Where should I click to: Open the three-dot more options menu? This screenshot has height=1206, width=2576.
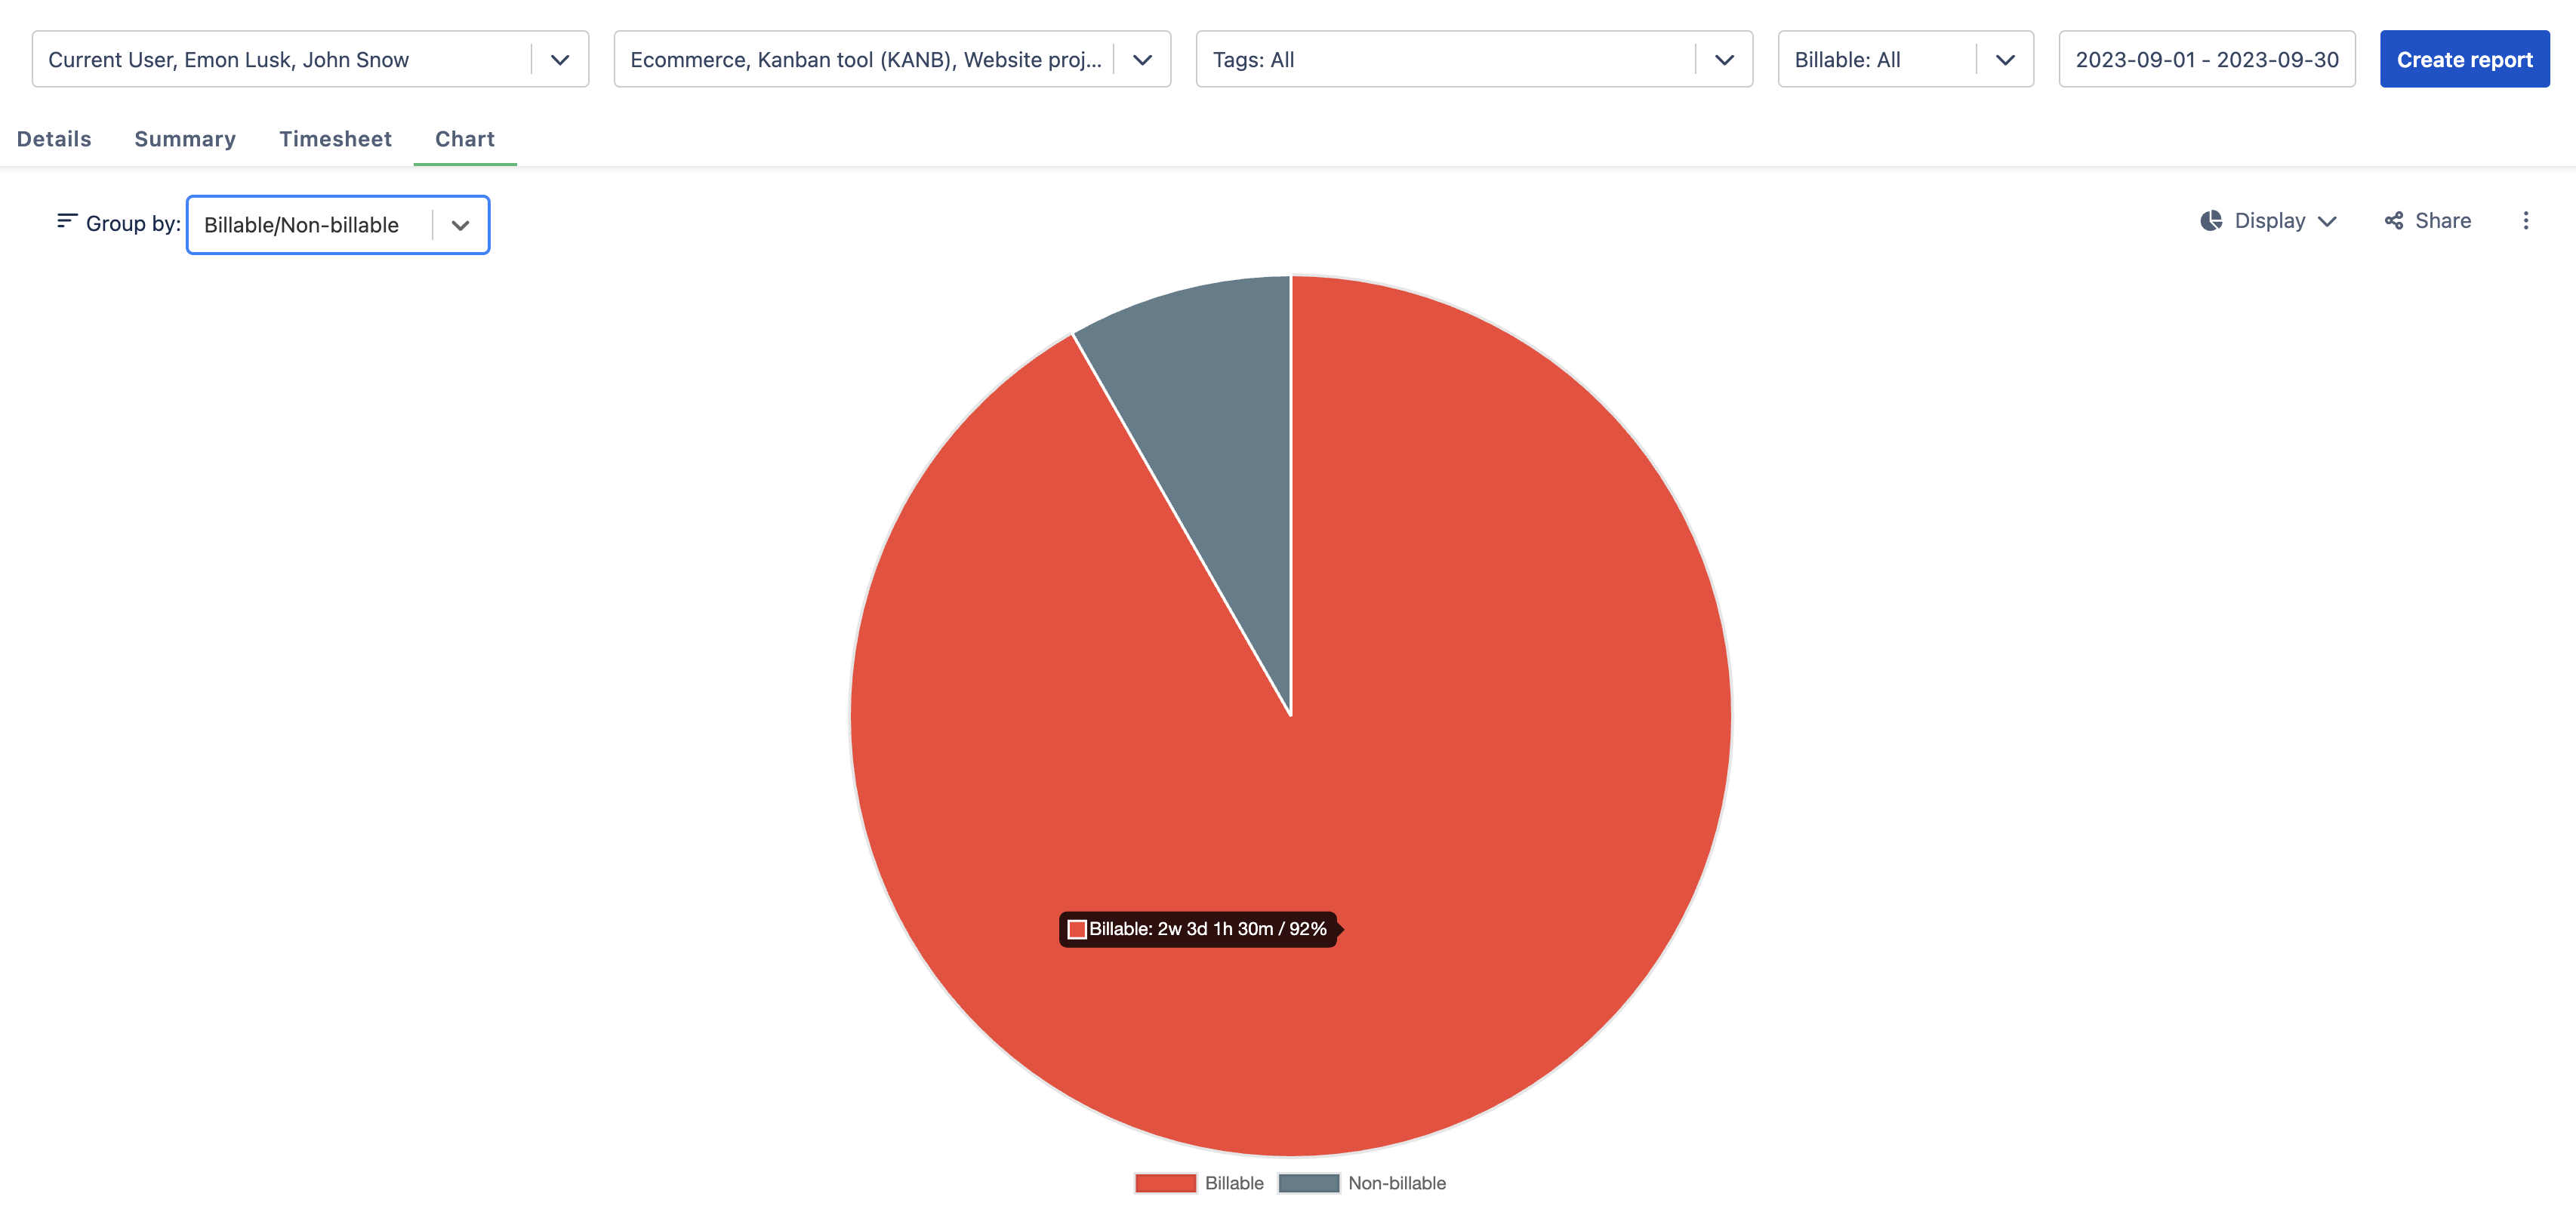click(2525, 221)
